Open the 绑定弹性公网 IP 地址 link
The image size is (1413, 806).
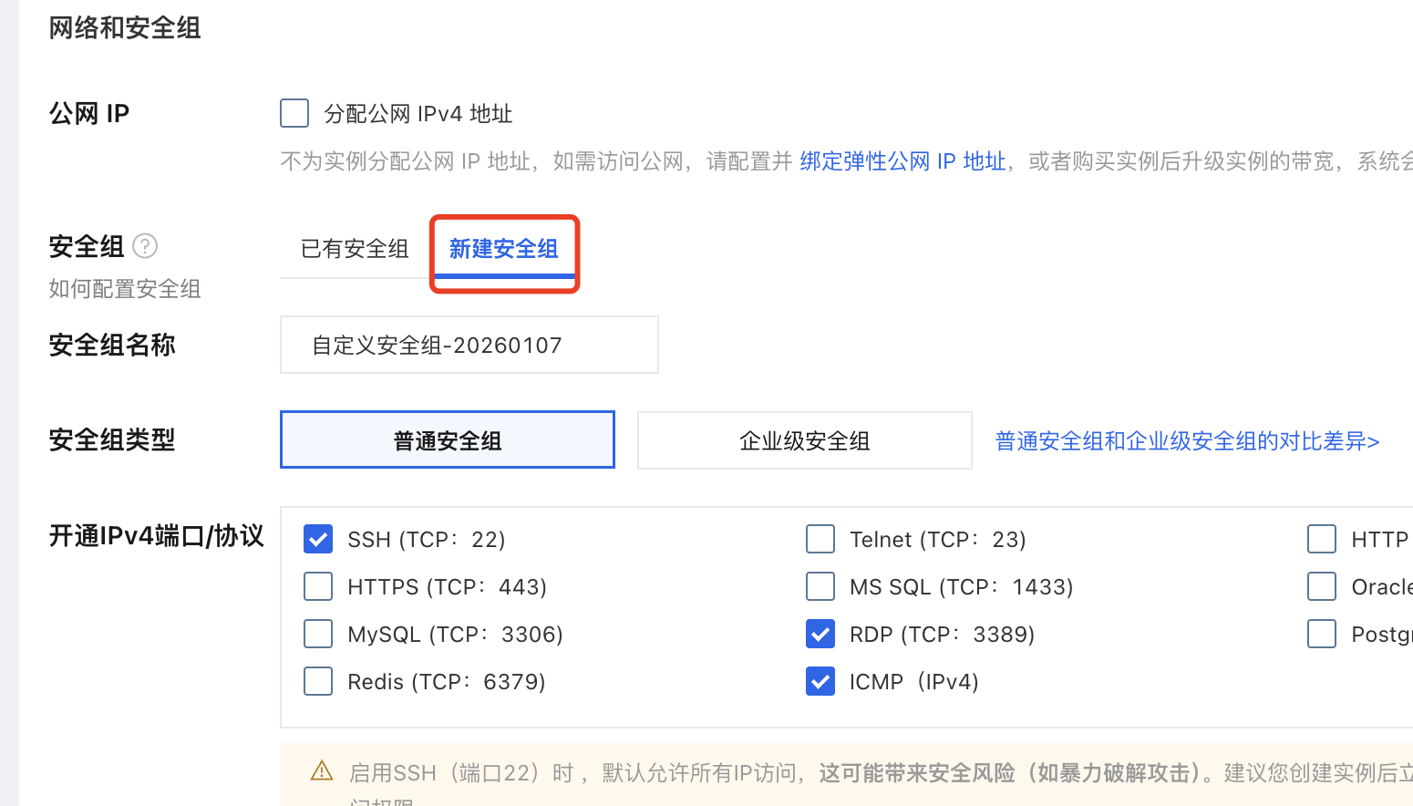click(x=902, y=161)
